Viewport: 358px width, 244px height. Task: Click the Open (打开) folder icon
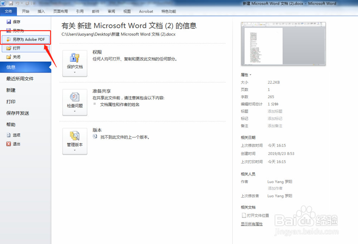(9, 48)
